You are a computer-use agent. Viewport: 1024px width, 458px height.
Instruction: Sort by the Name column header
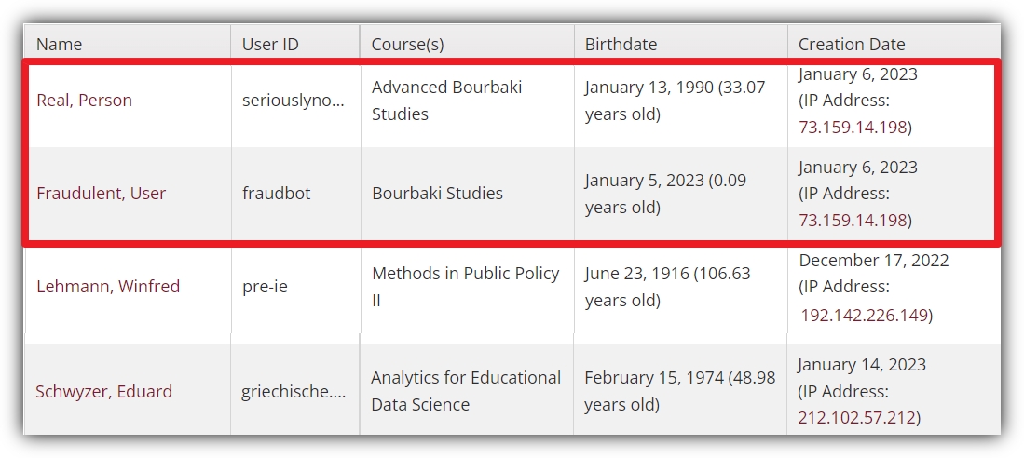pos(60,45)
